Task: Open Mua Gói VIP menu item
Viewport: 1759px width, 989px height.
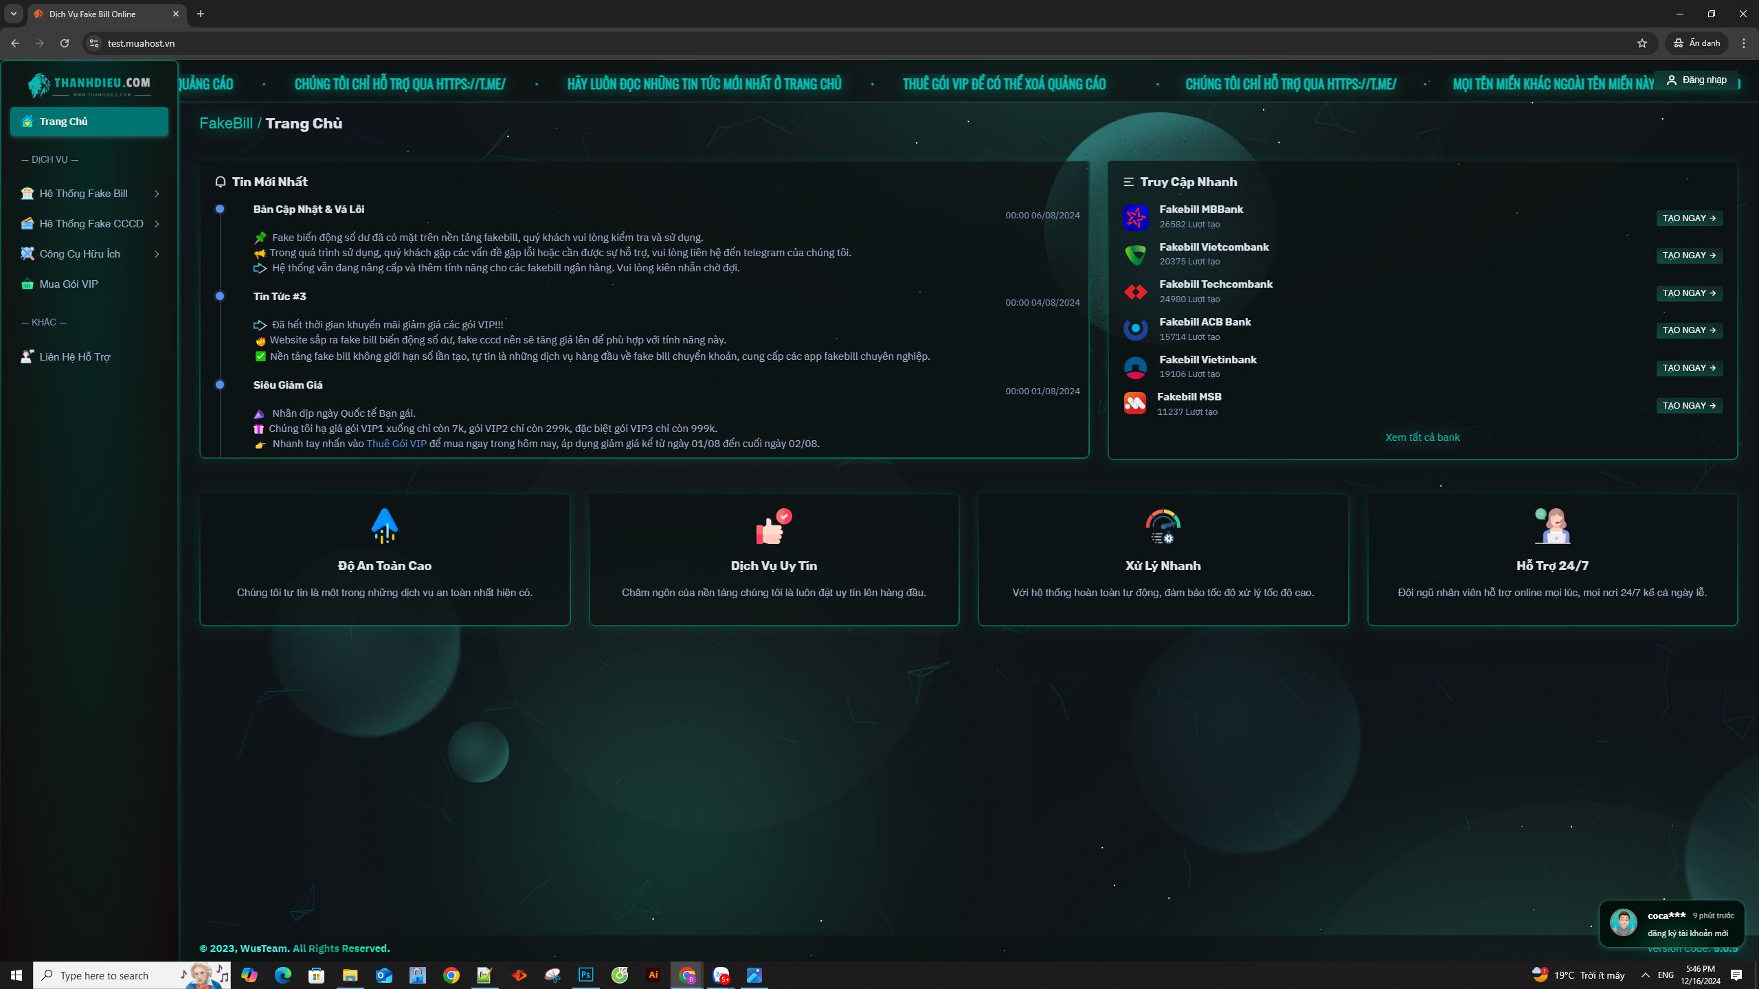Action: [69, 284]
